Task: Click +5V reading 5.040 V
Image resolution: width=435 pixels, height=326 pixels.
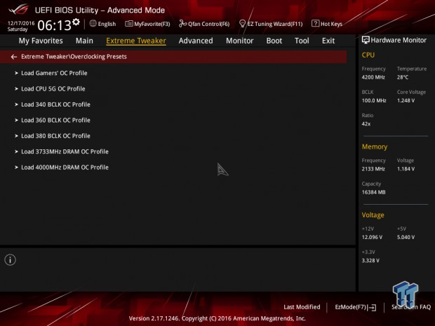Action: 406,237
